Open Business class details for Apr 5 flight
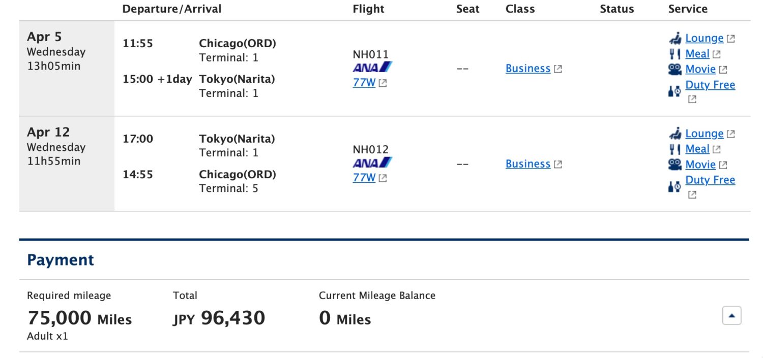Viewport: 763px width, 358px height. pos(528,69)
